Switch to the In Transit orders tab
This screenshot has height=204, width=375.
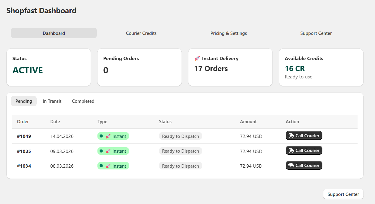tap(52, 101)
